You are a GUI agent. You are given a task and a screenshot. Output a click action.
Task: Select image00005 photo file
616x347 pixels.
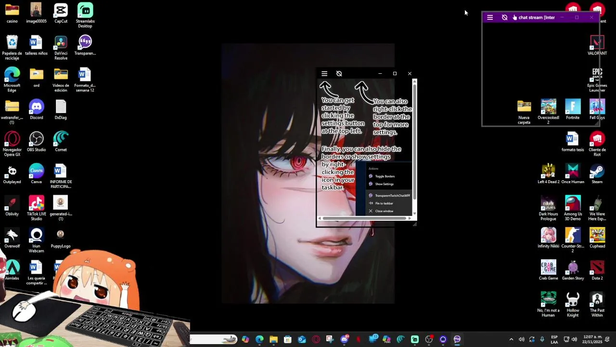pyautogui.click(x=36, y=13)
